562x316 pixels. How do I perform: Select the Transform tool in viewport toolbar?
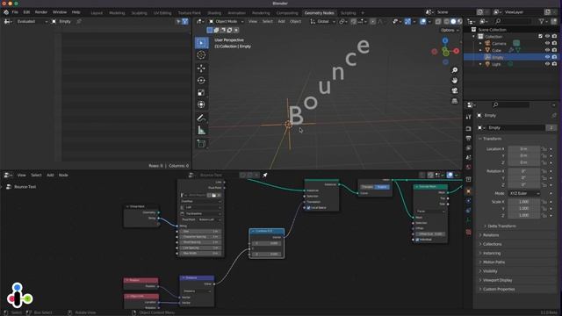201,104
